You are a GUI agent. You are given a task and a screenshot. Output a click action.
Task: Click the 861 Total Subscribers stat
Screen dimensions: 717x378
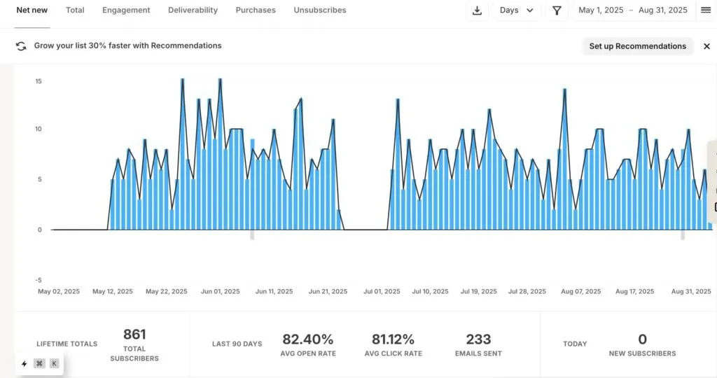134,343
